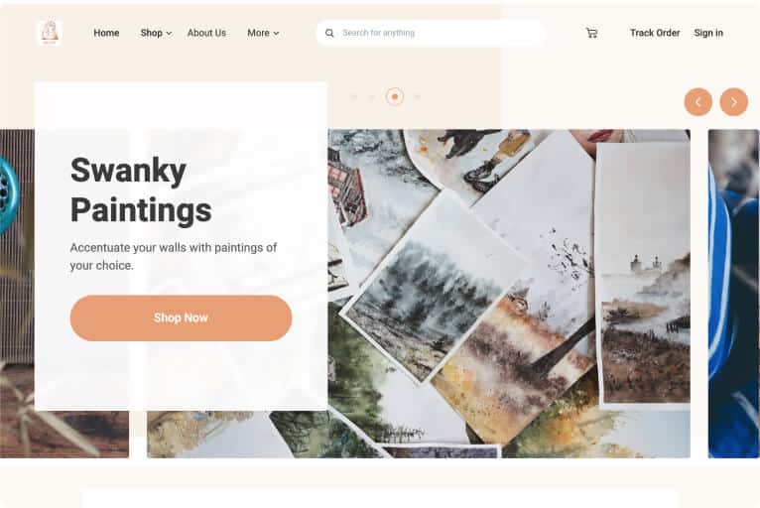Advance to next slide arrow

pos(734,102)
